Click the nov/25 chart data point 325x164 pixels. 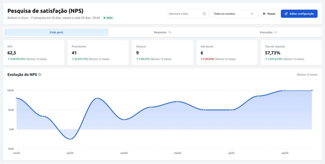tap(17, 98)
